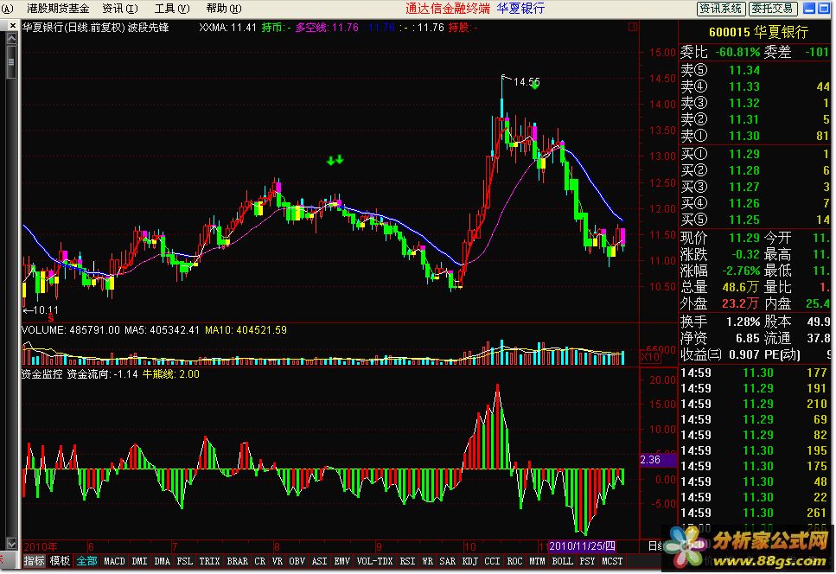836x574 pixels.
Task: Click the 买① price 11.29
Action: [743, 154]
